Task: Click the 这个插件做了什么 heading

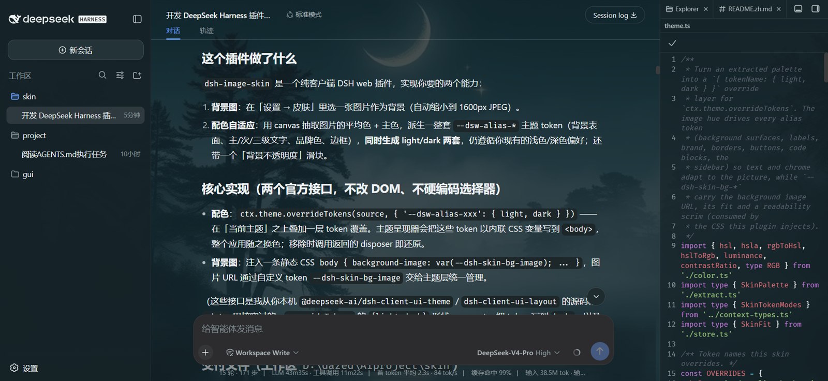Action: click(x=249, y=58)
